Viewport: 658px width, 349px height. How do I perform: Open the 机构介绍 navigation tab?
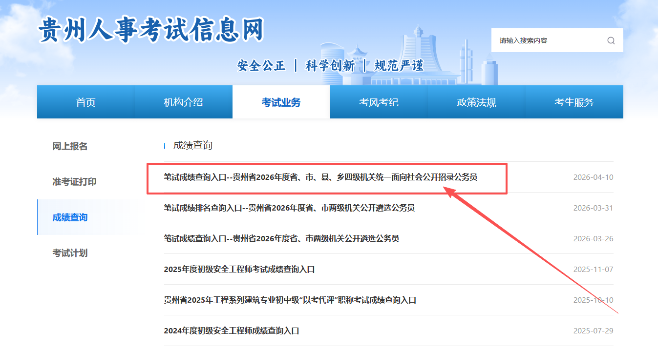tap(183, 102)
